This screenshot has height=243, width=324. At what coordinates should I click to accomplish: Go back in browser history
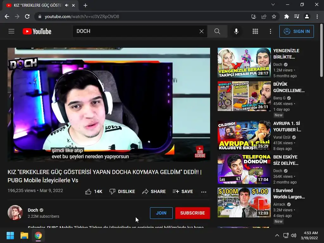7,16
